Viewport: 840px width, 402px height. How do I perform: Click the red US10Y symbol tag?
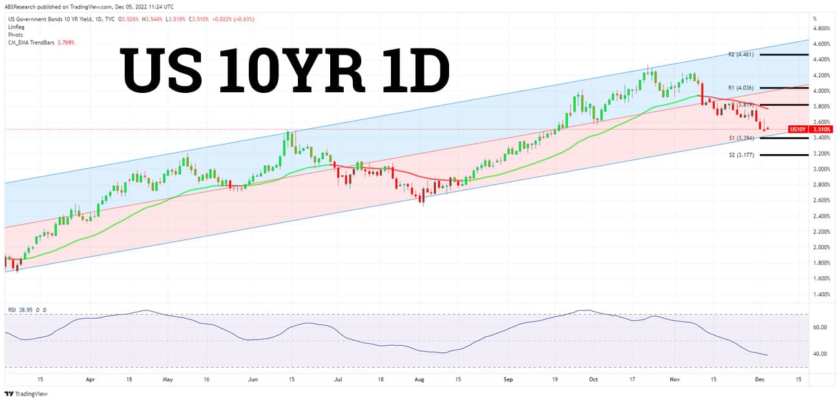[x=798, y=130]
